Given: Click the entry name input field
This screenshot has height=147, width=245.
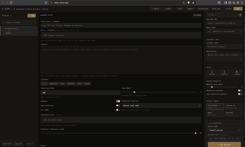Looking at the screenshot, I should tap(121, 26).
